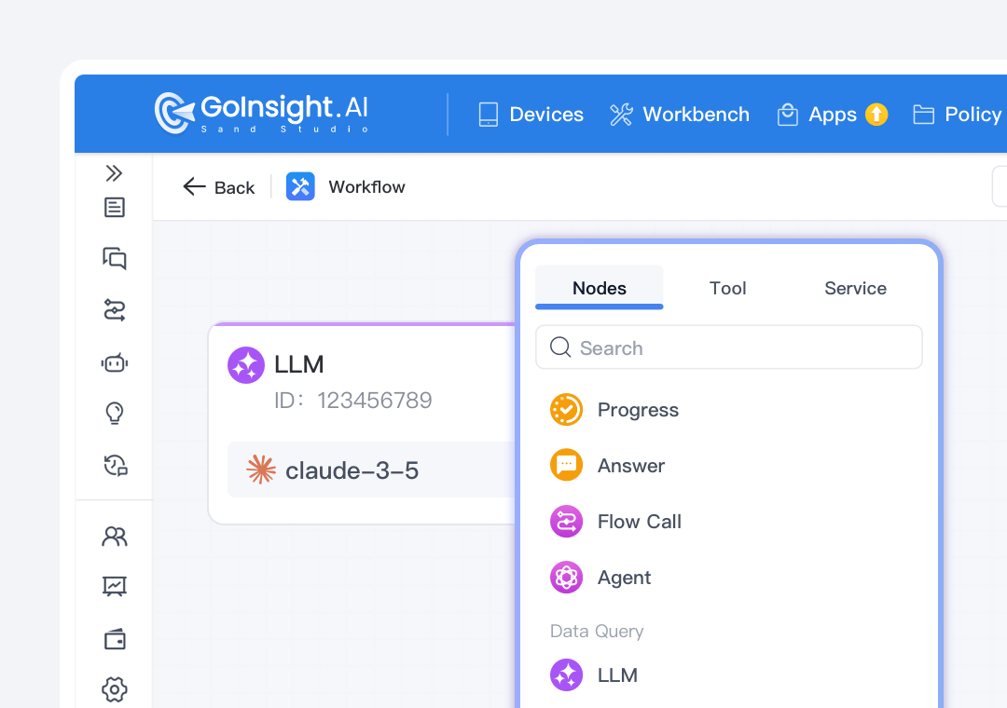Open Workbench in the top navigation
This screenshot has height=708, width=1007.
[x=680, y=115]
